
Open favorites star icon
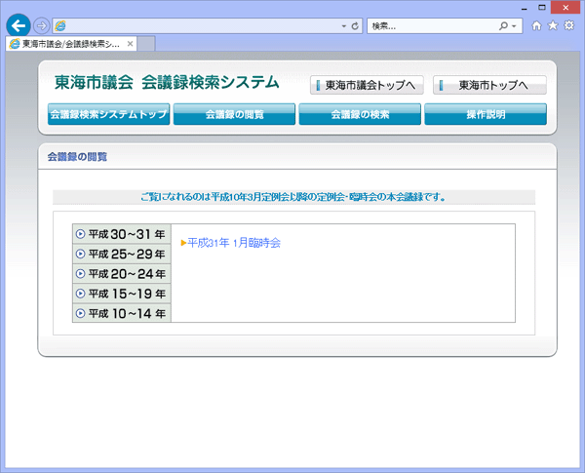coord(553,25)
